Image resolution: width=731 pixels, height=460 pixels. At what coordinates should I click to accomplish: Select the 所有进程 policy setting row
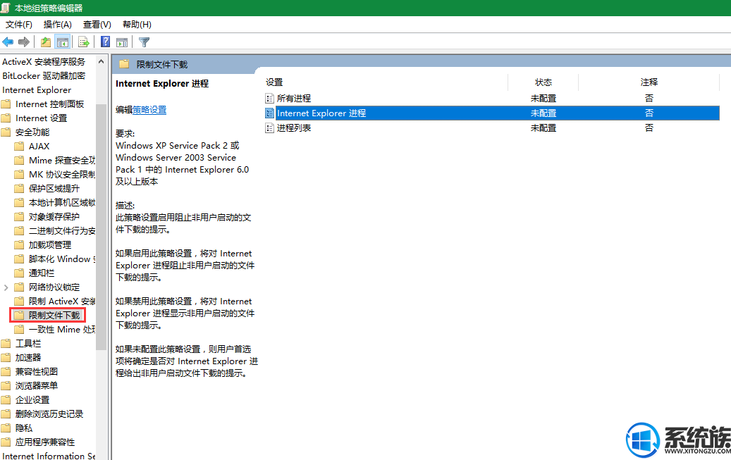(492, 99)
